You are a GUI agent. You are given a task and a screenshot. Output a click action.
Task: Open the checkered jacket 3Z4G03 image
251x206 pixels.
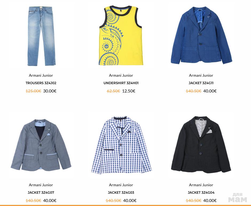point(121,145)
